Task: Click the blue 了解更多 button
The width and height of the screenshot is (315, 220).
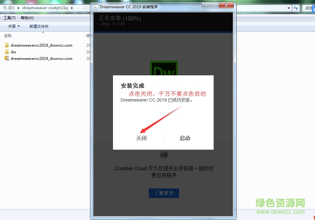Action: 163,193
